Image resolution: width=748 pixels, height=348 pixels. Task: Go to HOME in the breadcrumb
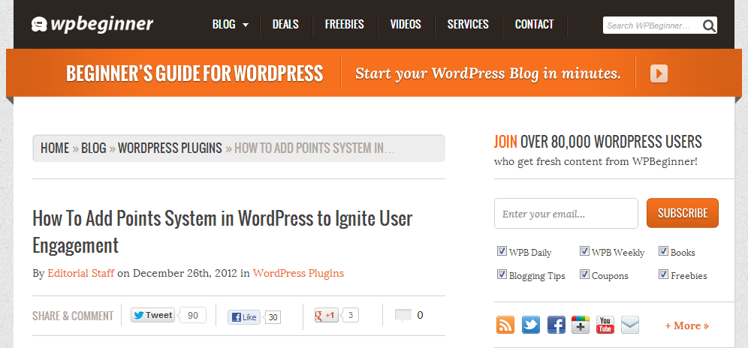(55, 148)
